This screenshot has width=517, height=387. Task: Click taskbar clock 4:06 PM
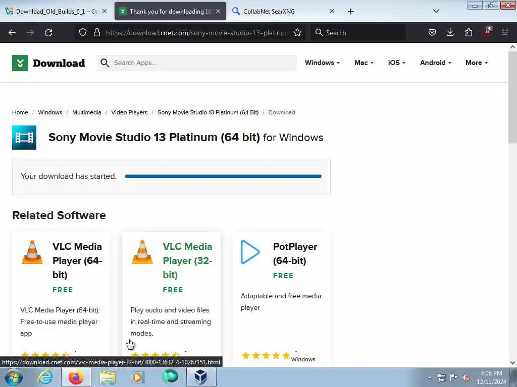point(491,377)
